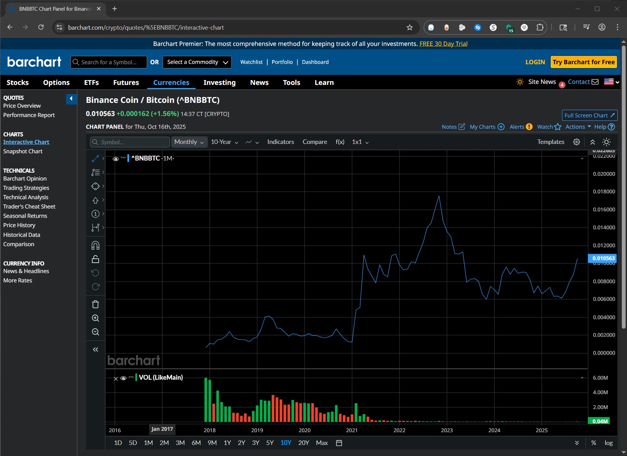Select the arrow marker tool
The image size is (627, 456).
point(95,200)
